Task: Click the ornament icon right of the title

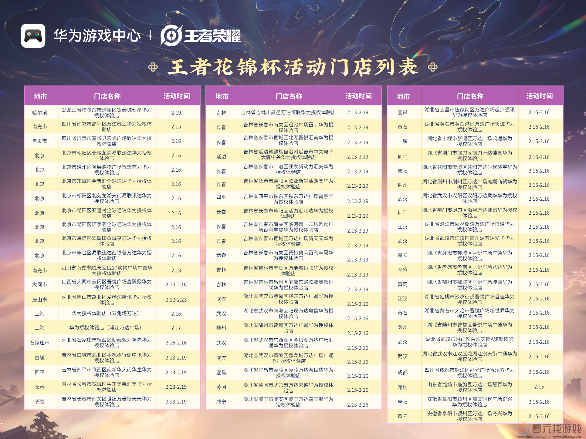Action: [433, 67]
